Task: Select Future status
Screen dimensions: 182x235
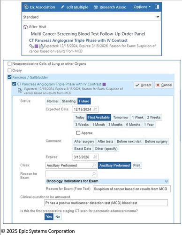Action: (84, 101)
